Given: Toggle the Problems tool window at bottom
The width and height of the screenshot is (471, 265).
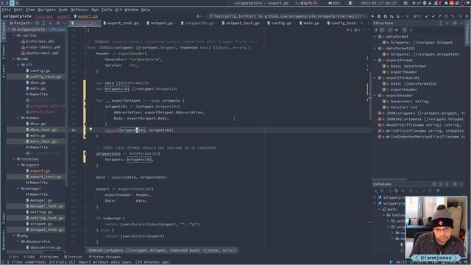Looking at the screenshot, I should (x=49, y=257).
